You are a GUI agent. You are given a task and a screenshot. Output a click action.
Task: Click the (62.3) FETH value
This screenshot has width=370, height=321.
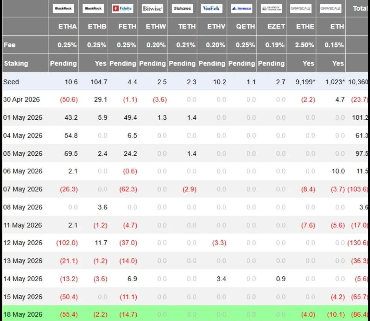tap(128, 189)
